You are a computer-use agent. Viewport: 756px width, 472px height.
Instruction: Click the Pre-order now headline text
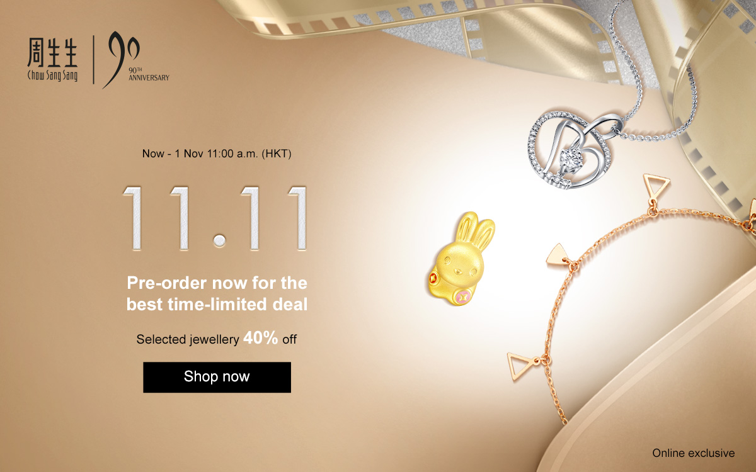(217, 293)
